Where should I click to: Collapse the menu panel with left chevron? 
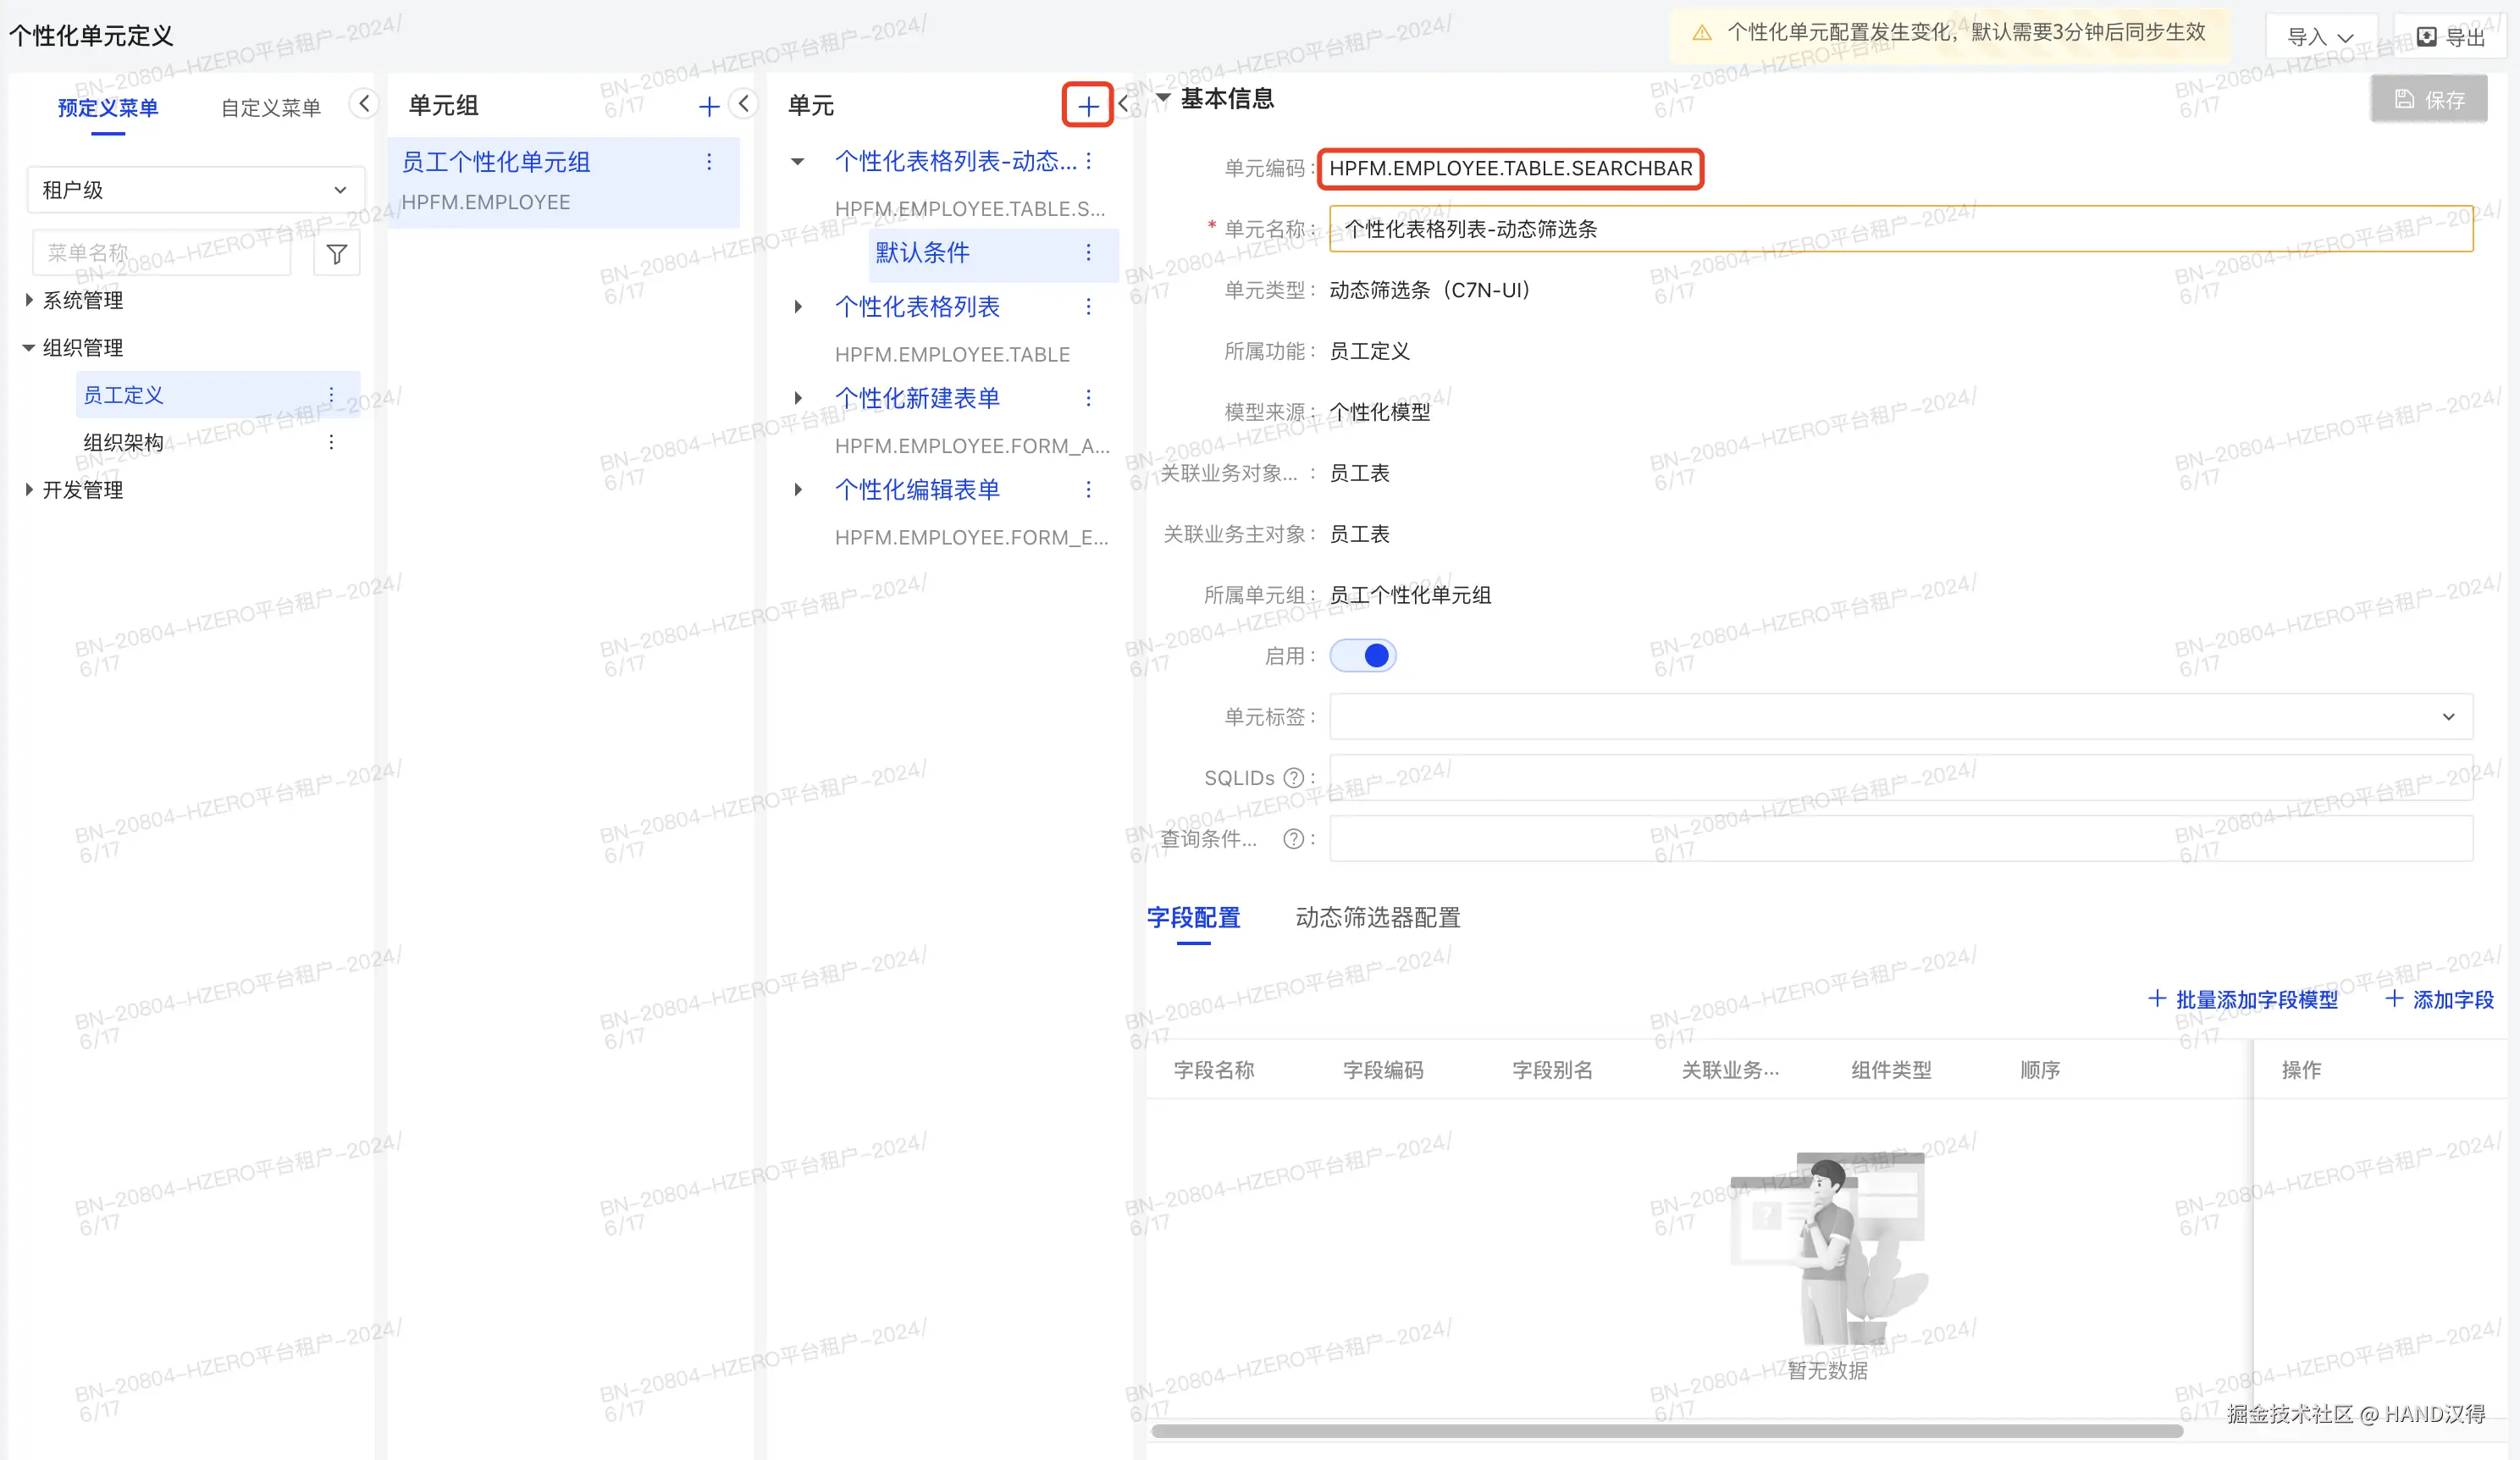point(364,103)
